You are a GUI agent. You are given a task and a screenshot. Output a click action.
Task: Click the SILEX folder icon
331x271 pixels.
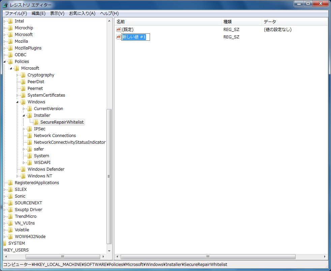(x=10, y=190)
